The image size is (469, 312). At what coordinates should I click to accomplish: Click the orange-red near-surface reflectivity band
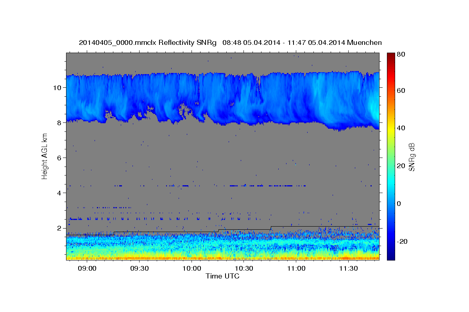(223, 258)
